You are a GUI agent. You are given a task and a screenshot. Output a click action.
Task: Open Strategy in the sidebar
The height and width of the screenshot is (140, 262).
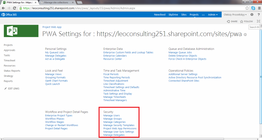pos(9,76)
